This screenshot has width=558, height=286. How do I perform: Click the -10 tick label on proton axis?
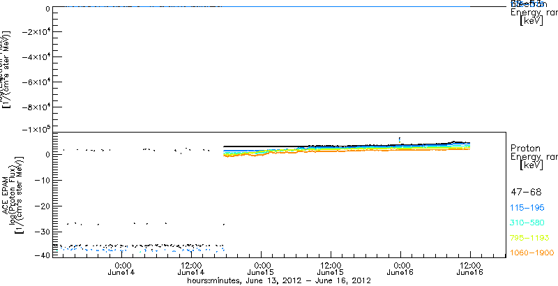[x=41, y=181]
